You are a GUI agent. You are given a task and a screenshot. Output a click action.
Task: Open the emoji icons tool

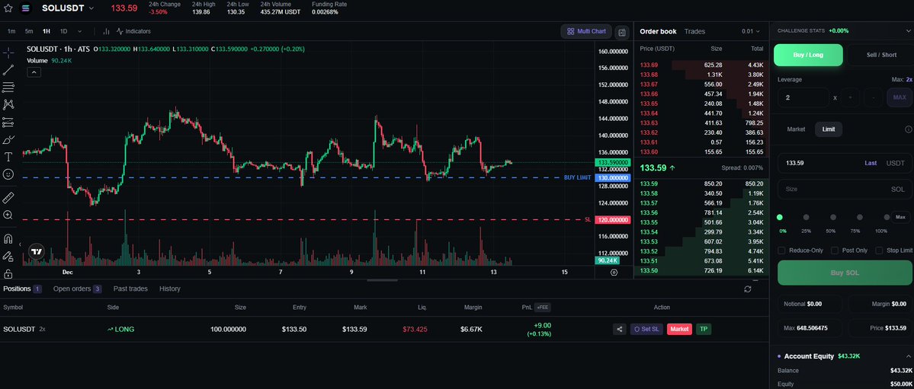pyautogui.click(x=8, y=174)
